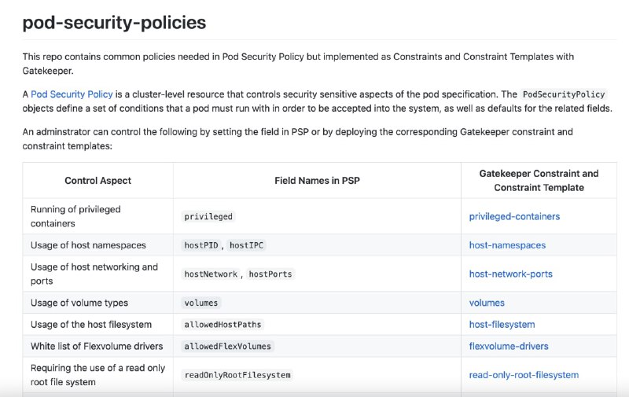Click the hostPorts code field
Image resolution: width=629 pixels, height=397 pixels.
tap(270, 274)
